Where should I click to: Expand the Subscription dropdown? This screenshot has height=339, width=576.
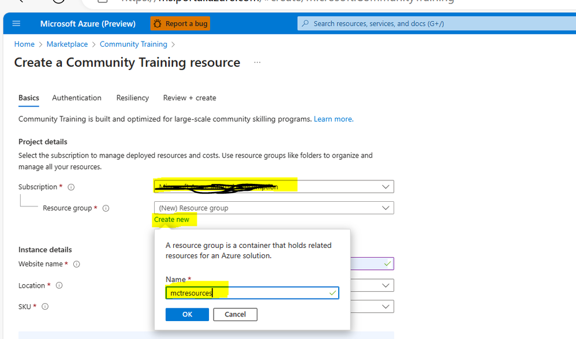[x=274, y=186]
